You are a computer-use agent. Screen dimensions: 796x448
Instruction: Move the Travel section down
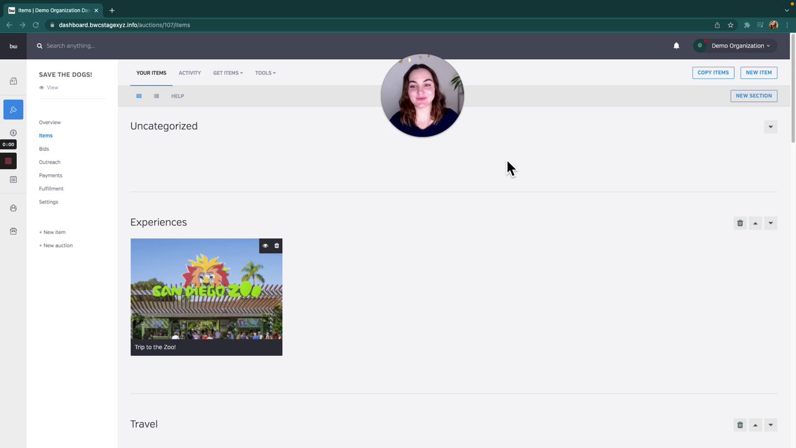click(x=771, y=425)
